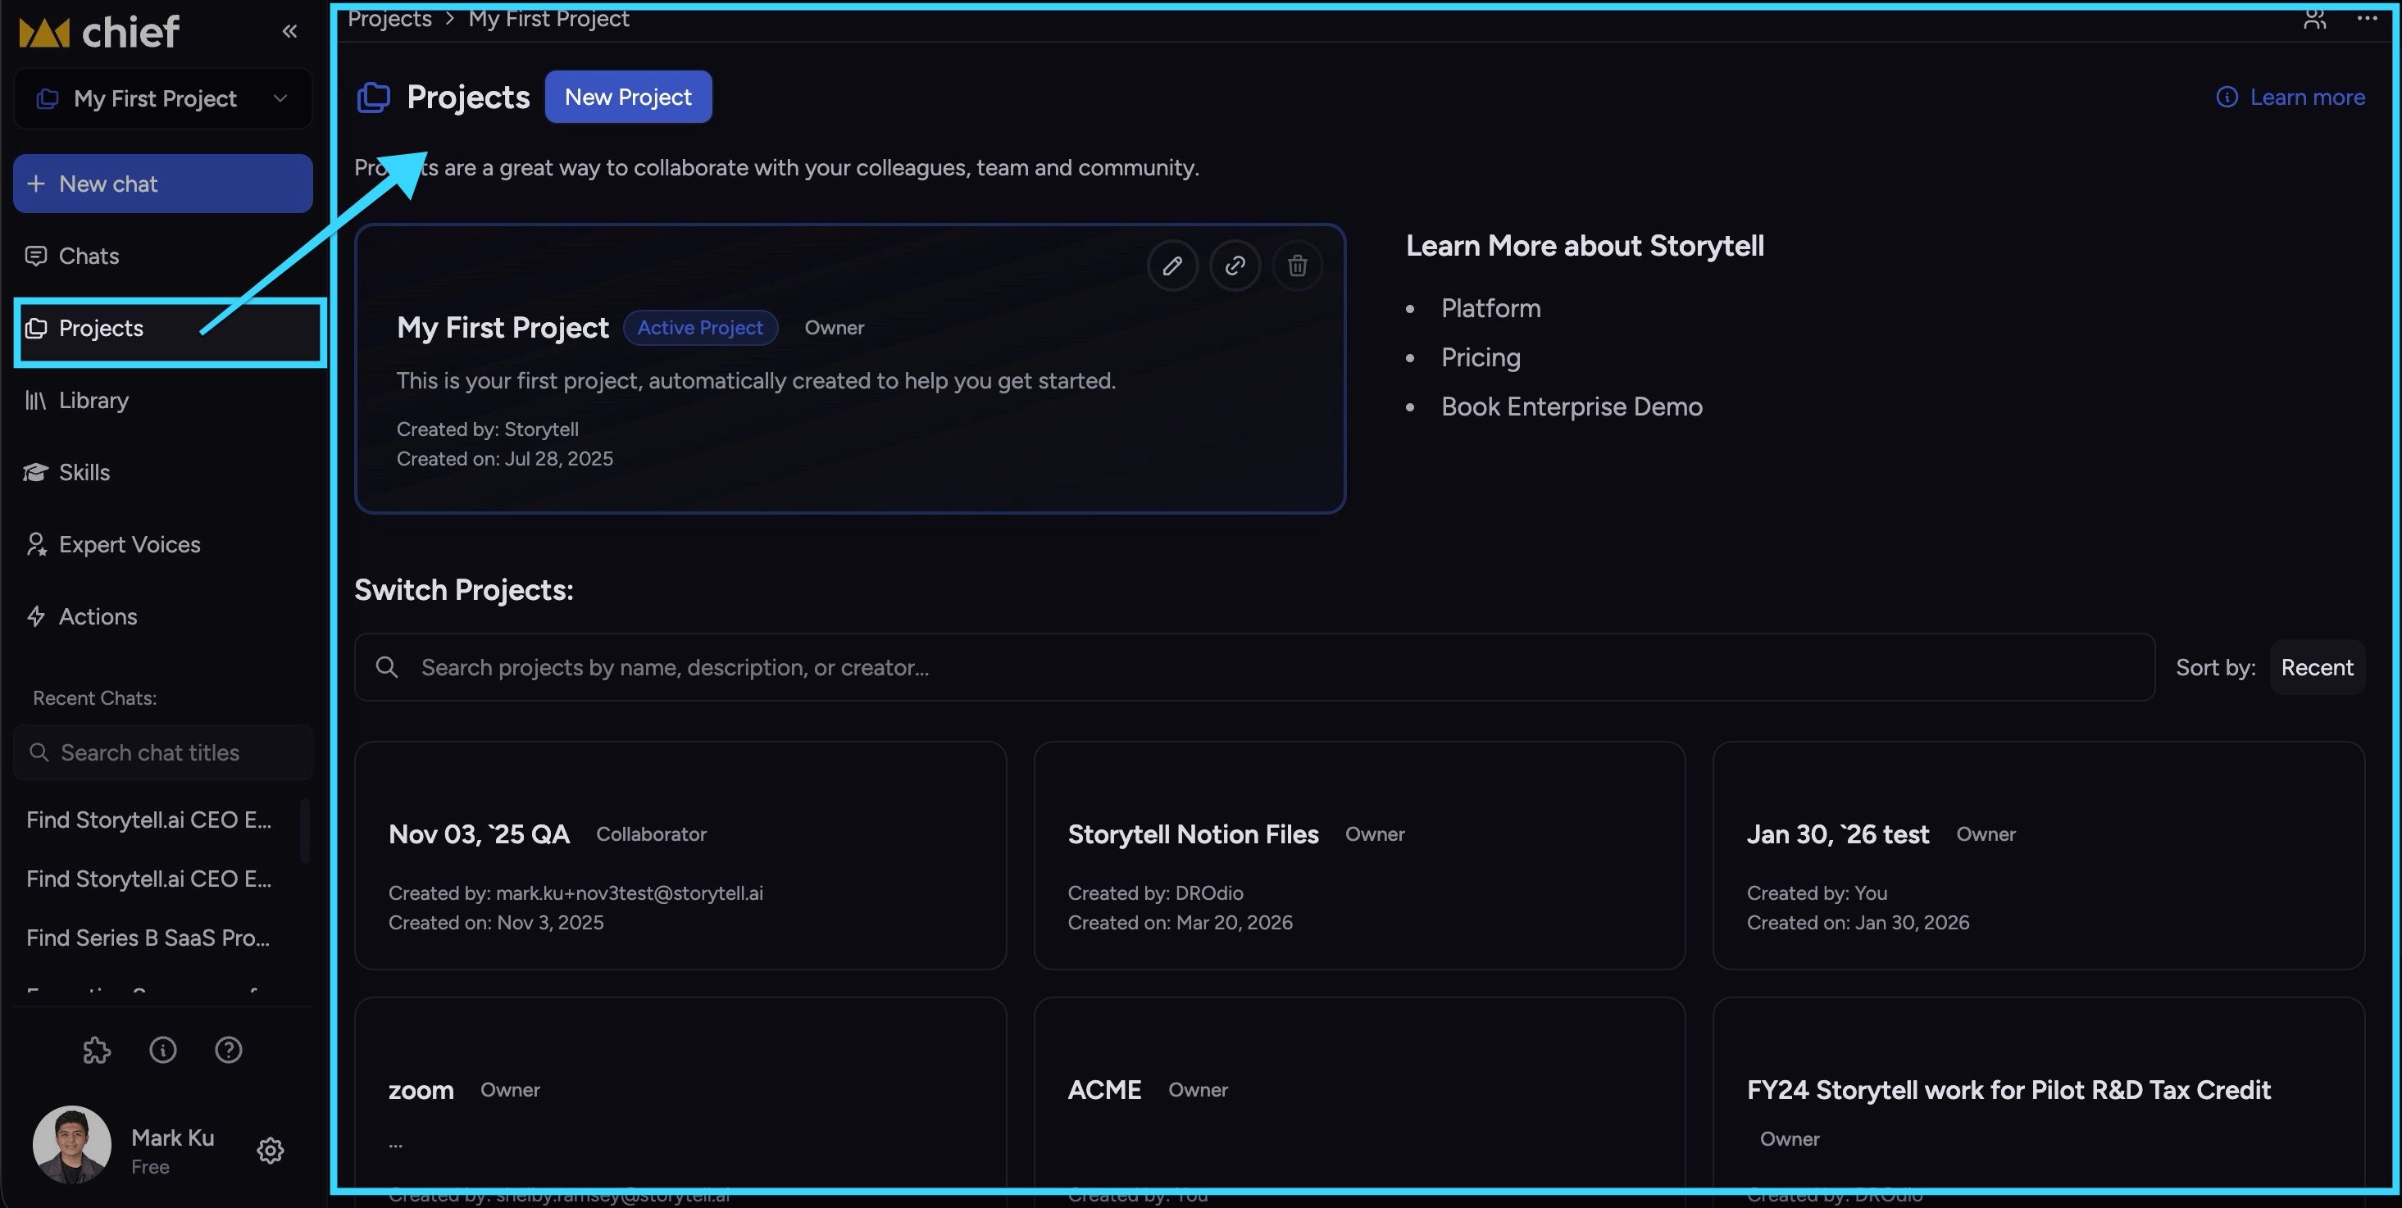Image resolution: width=2402 pixels, height=1208 pixels.
Task: Switch to the zoom project
Action: click(x=680, y=1095)
